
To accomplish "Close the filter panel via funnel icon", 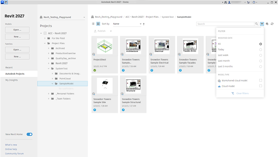I will pos(262,24).
